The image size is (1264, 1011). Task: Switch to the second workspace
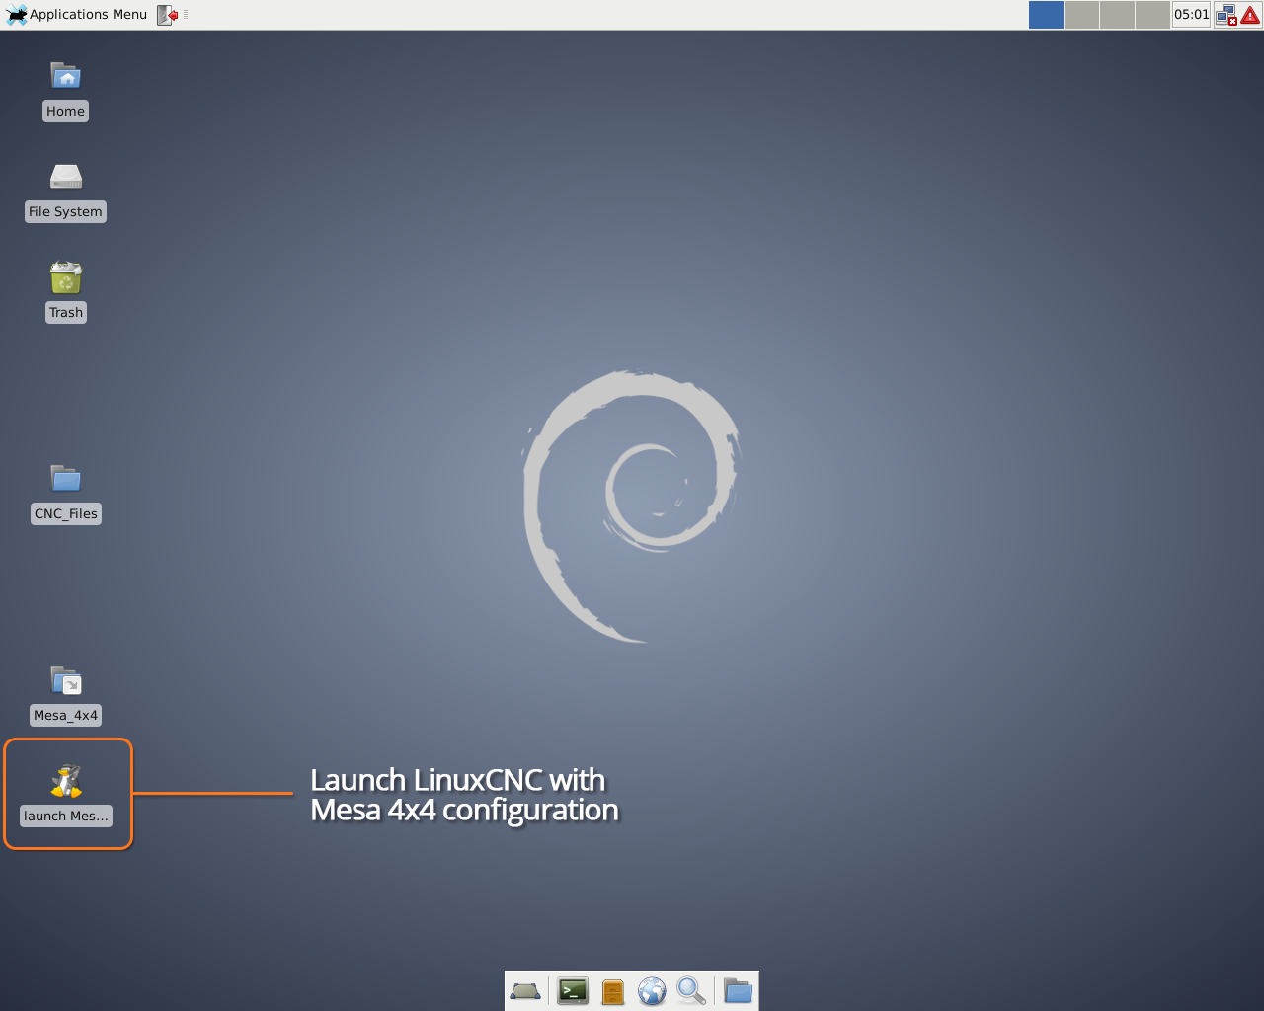1081,15
